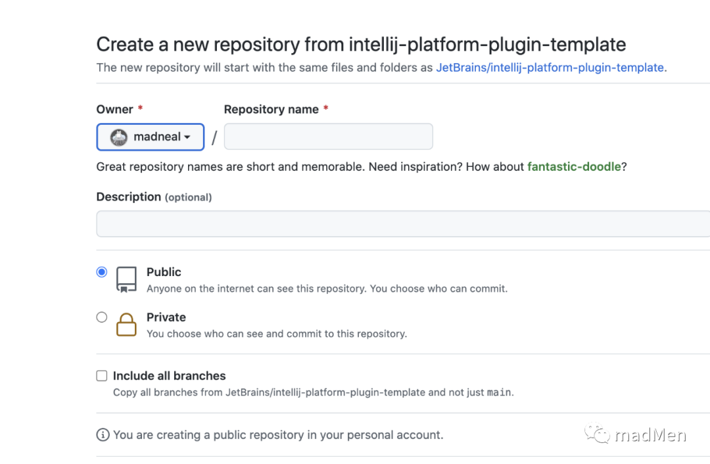Click the page heading "Create a new repository from intellij-platform-plugin-template"
Viewport: 710px width, 464px height.
(x=362, y=45)
